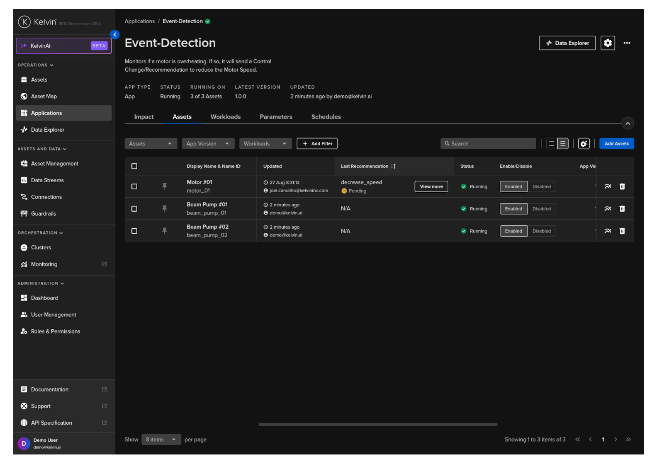Set Beam Pump #02 to Enabled

click(x=513, y=231)
